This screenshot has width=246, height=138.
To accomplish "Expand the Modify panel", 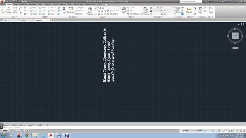I will [x=45, y=17].
